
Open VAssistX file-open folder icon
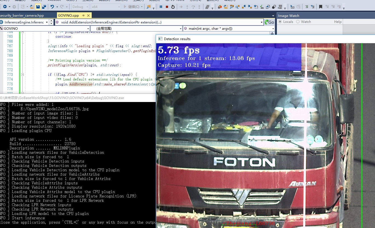(x=226, y=7)
